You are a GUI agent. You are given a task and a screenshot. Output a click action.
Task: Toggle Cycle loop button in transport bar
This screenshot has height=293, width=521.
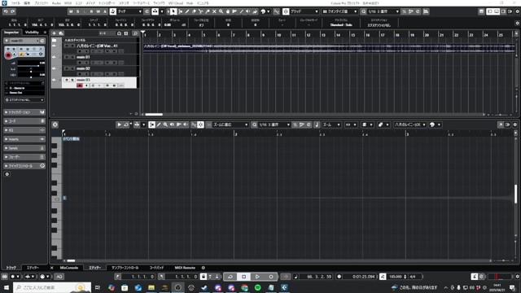pyautogui.click(x=230, y=277)
